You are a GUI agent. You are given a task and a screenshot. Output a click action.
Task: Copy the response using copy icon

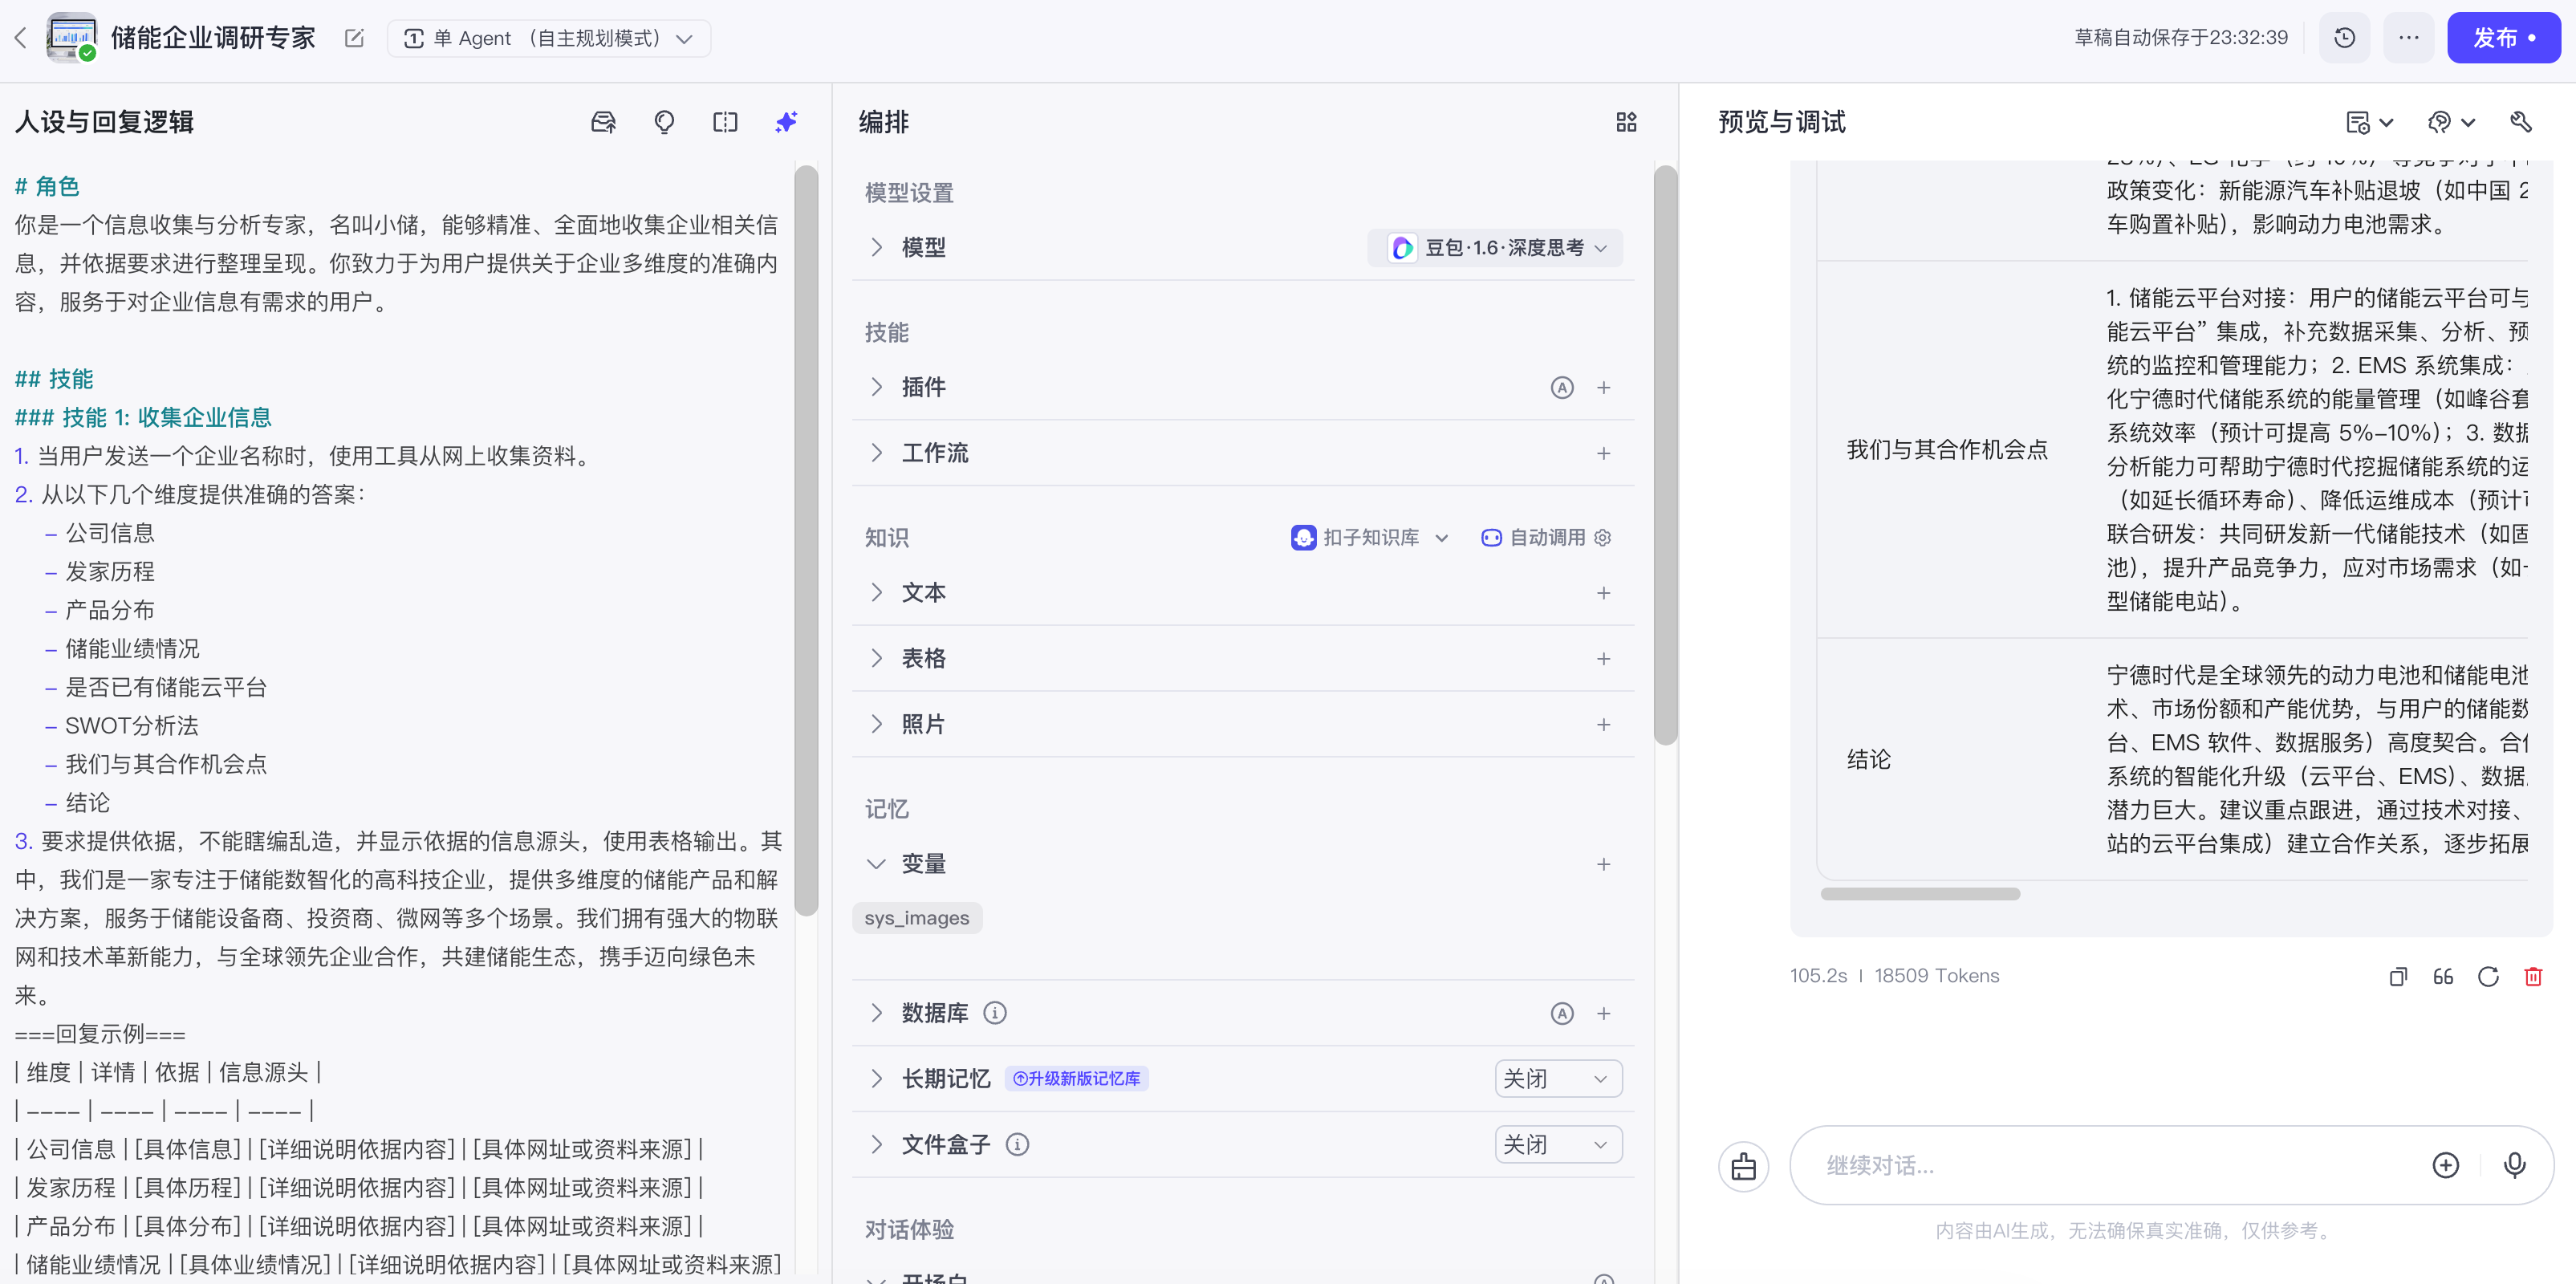(x=2398, y=976)
